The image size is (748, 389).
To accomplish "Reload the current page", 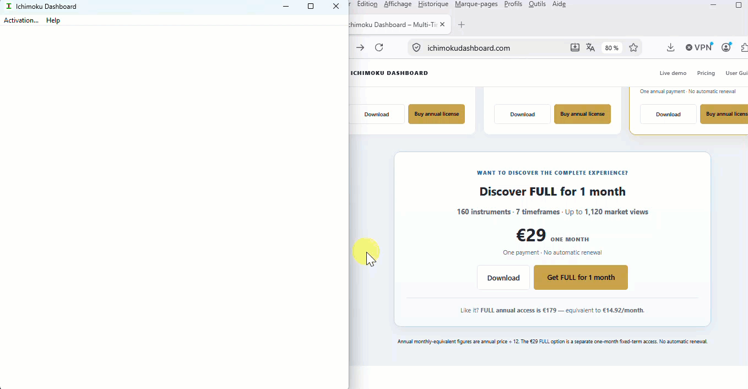I will point(379,48).
